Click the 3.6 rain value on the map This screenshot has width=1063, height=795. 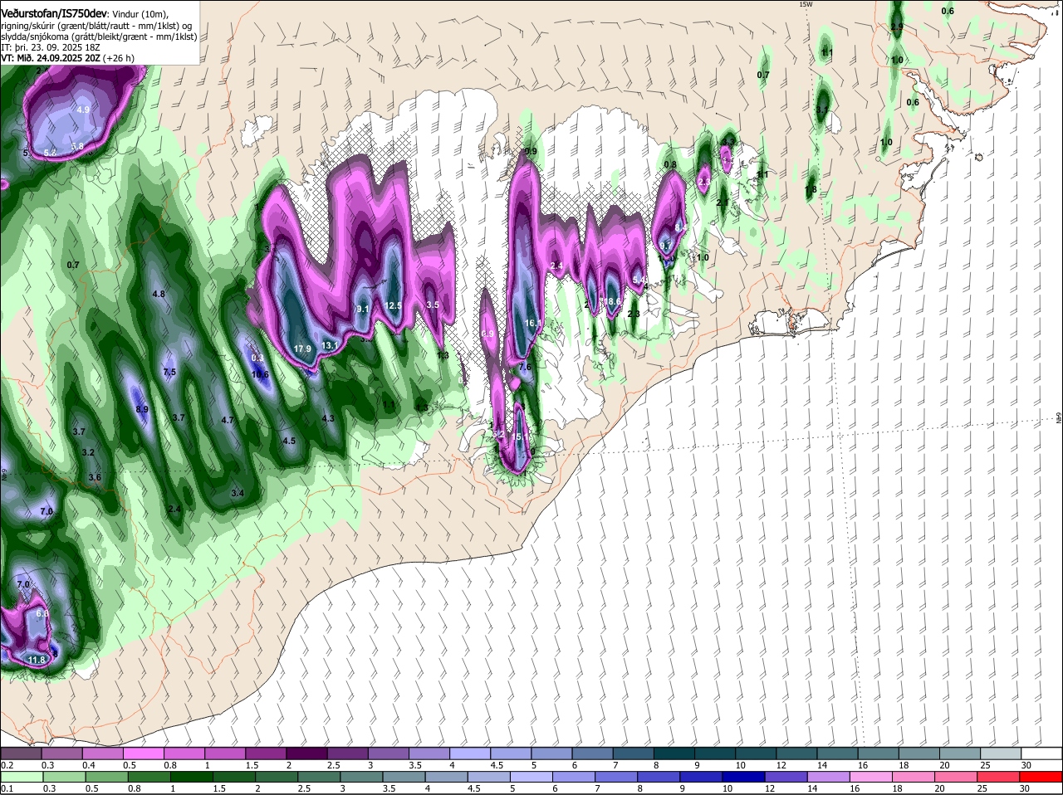[95, 477]
